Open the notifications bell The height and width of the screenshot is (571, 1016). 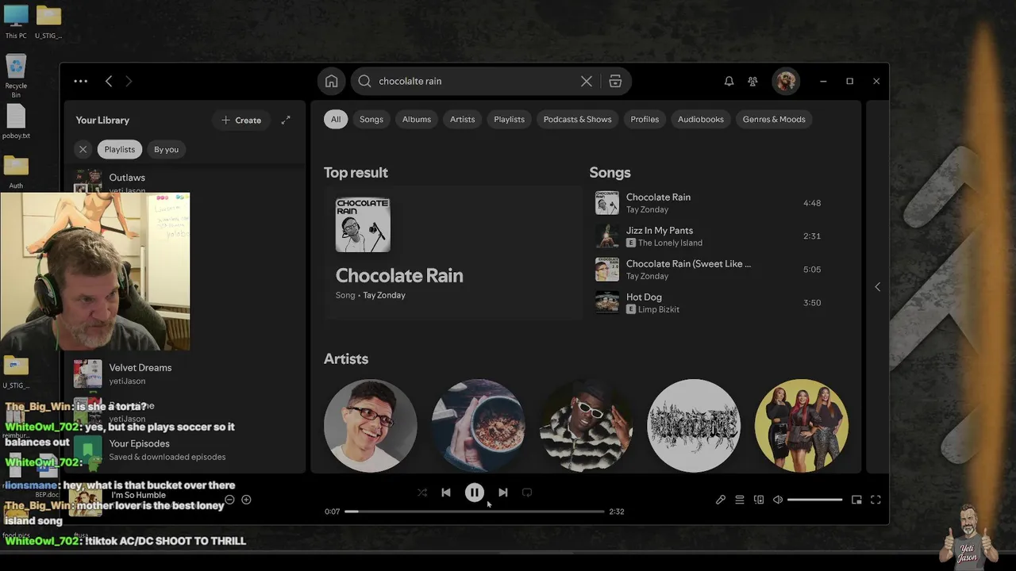[729, 81]
